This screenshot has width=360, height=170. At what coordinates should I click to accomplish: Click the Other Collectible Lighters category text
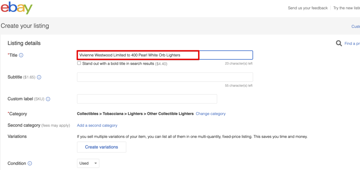(171, 114)
